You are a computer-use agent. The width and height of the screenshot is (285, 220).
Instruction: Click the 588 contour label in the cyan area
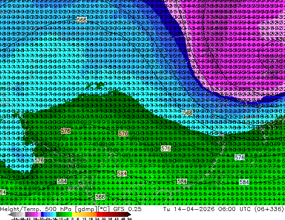coord(187,113)
